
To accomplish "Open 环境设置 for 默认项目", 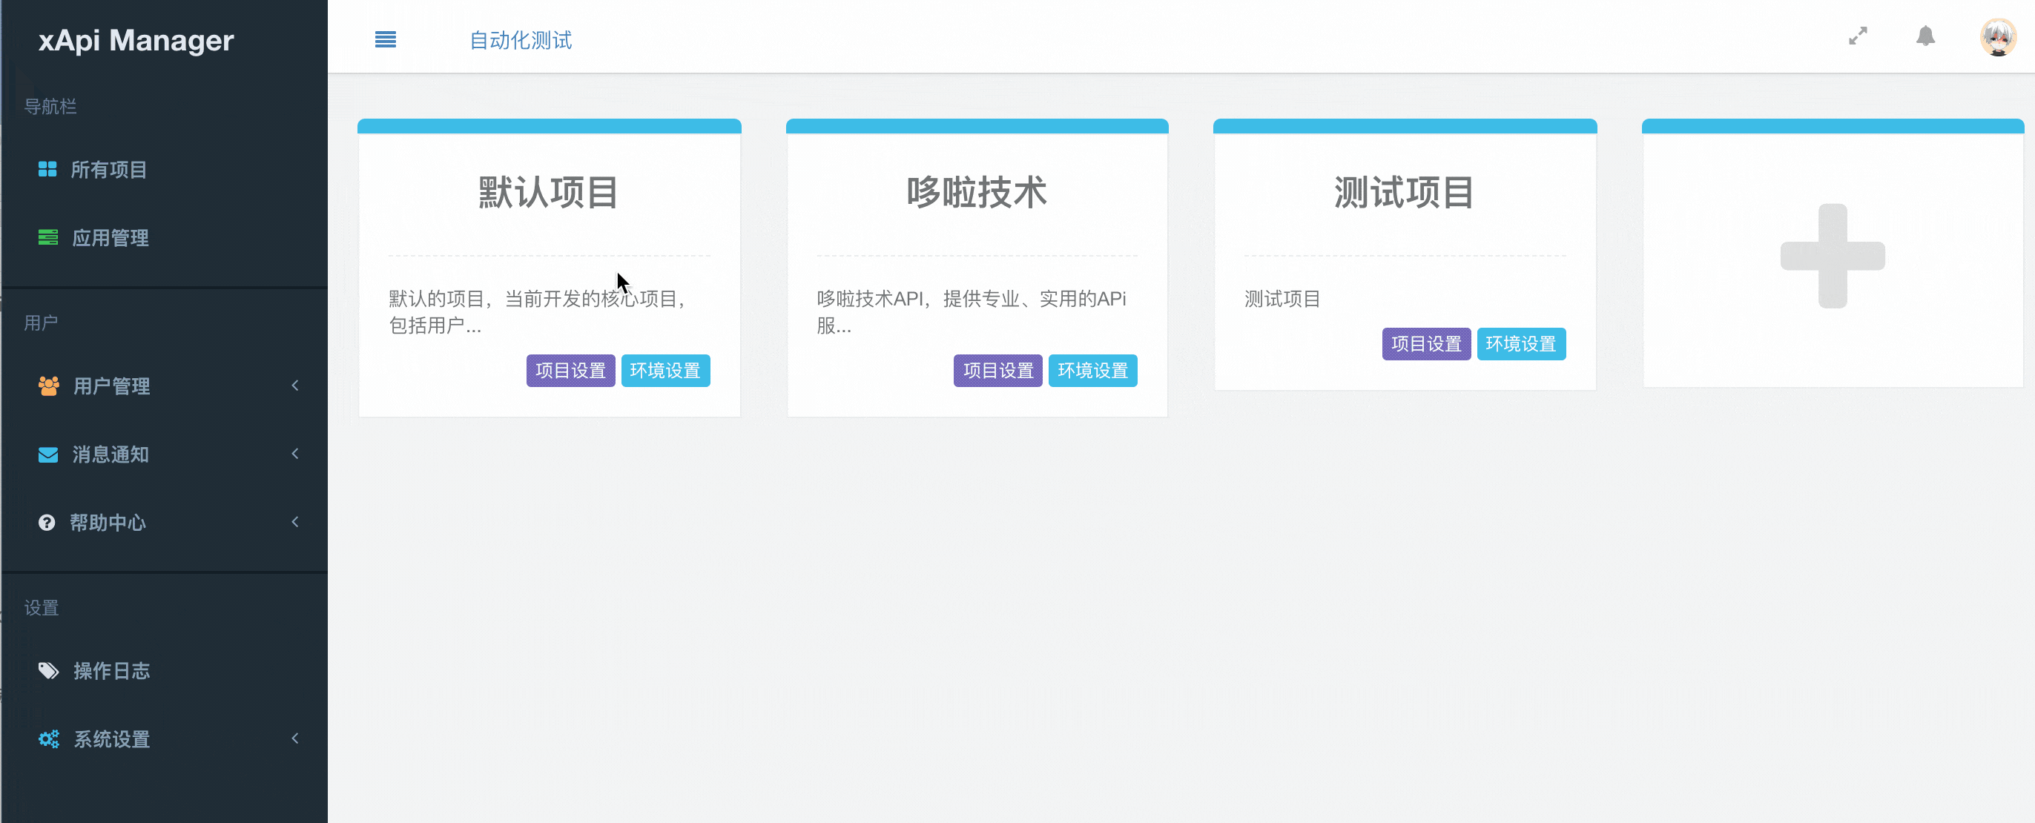I will tap(665, 371).
